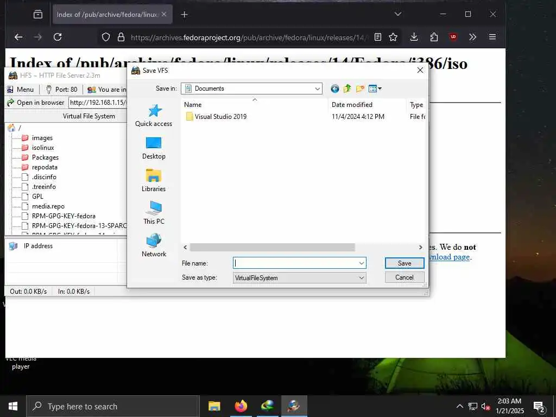Image resolution: width=556 pixels, height=417 pixels.
Task: Open Firefox tab overview icon
Action: [38, 14]
